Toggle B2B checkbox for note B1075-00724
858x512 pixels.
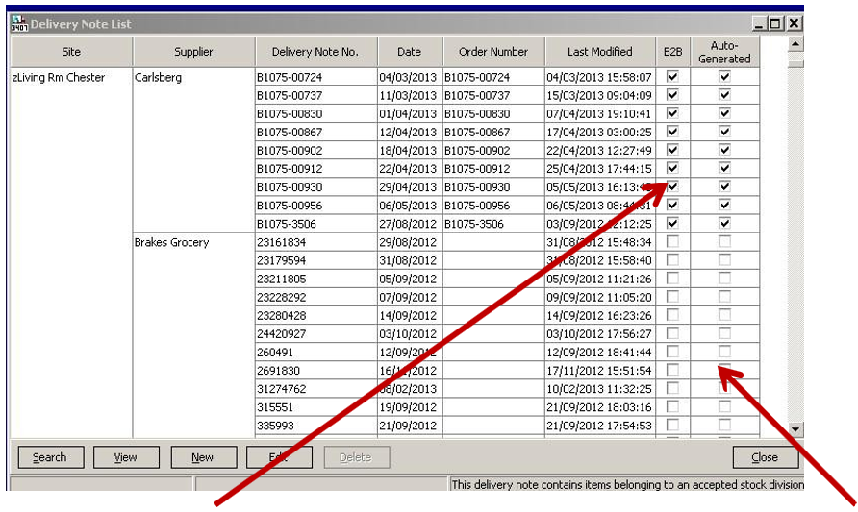pos(672,77)
